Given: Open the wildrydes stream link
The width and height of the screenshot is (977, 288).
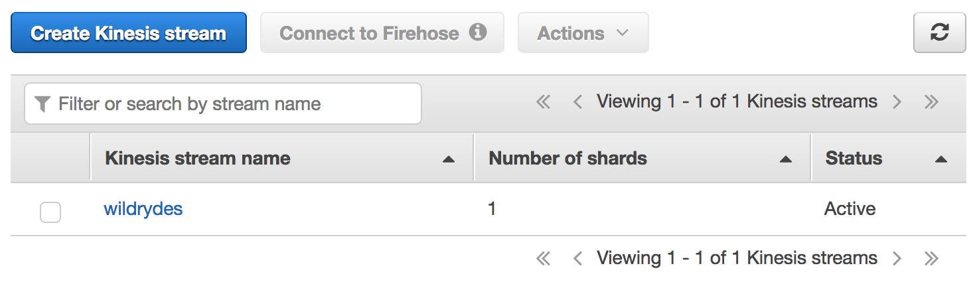Looking at the screenshot, I should pyautogui.click(x=143, y=209).
